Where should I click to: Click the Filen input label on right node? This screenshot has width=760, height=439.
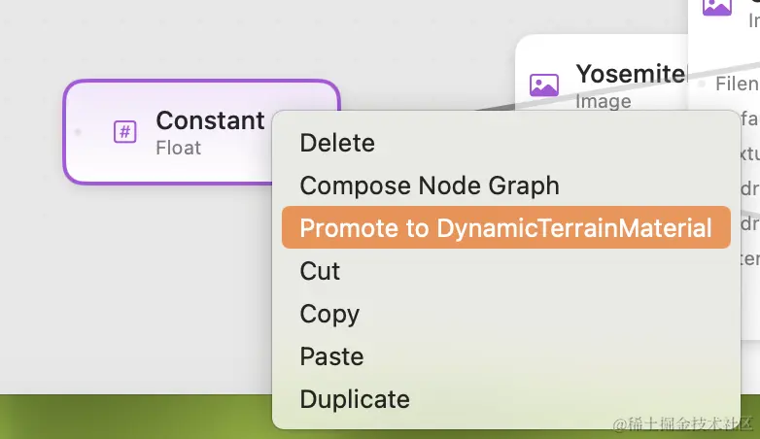(737, 84)
